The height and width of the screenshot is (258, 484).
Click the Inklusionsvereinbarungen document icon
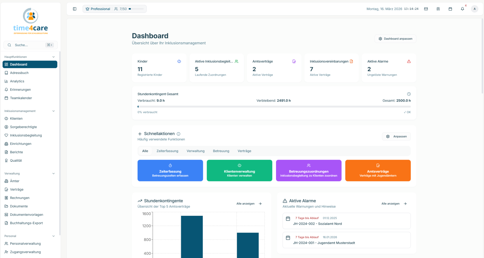(x=351, y=61)
